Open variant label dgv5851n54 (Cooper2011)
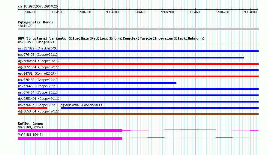 39,67
